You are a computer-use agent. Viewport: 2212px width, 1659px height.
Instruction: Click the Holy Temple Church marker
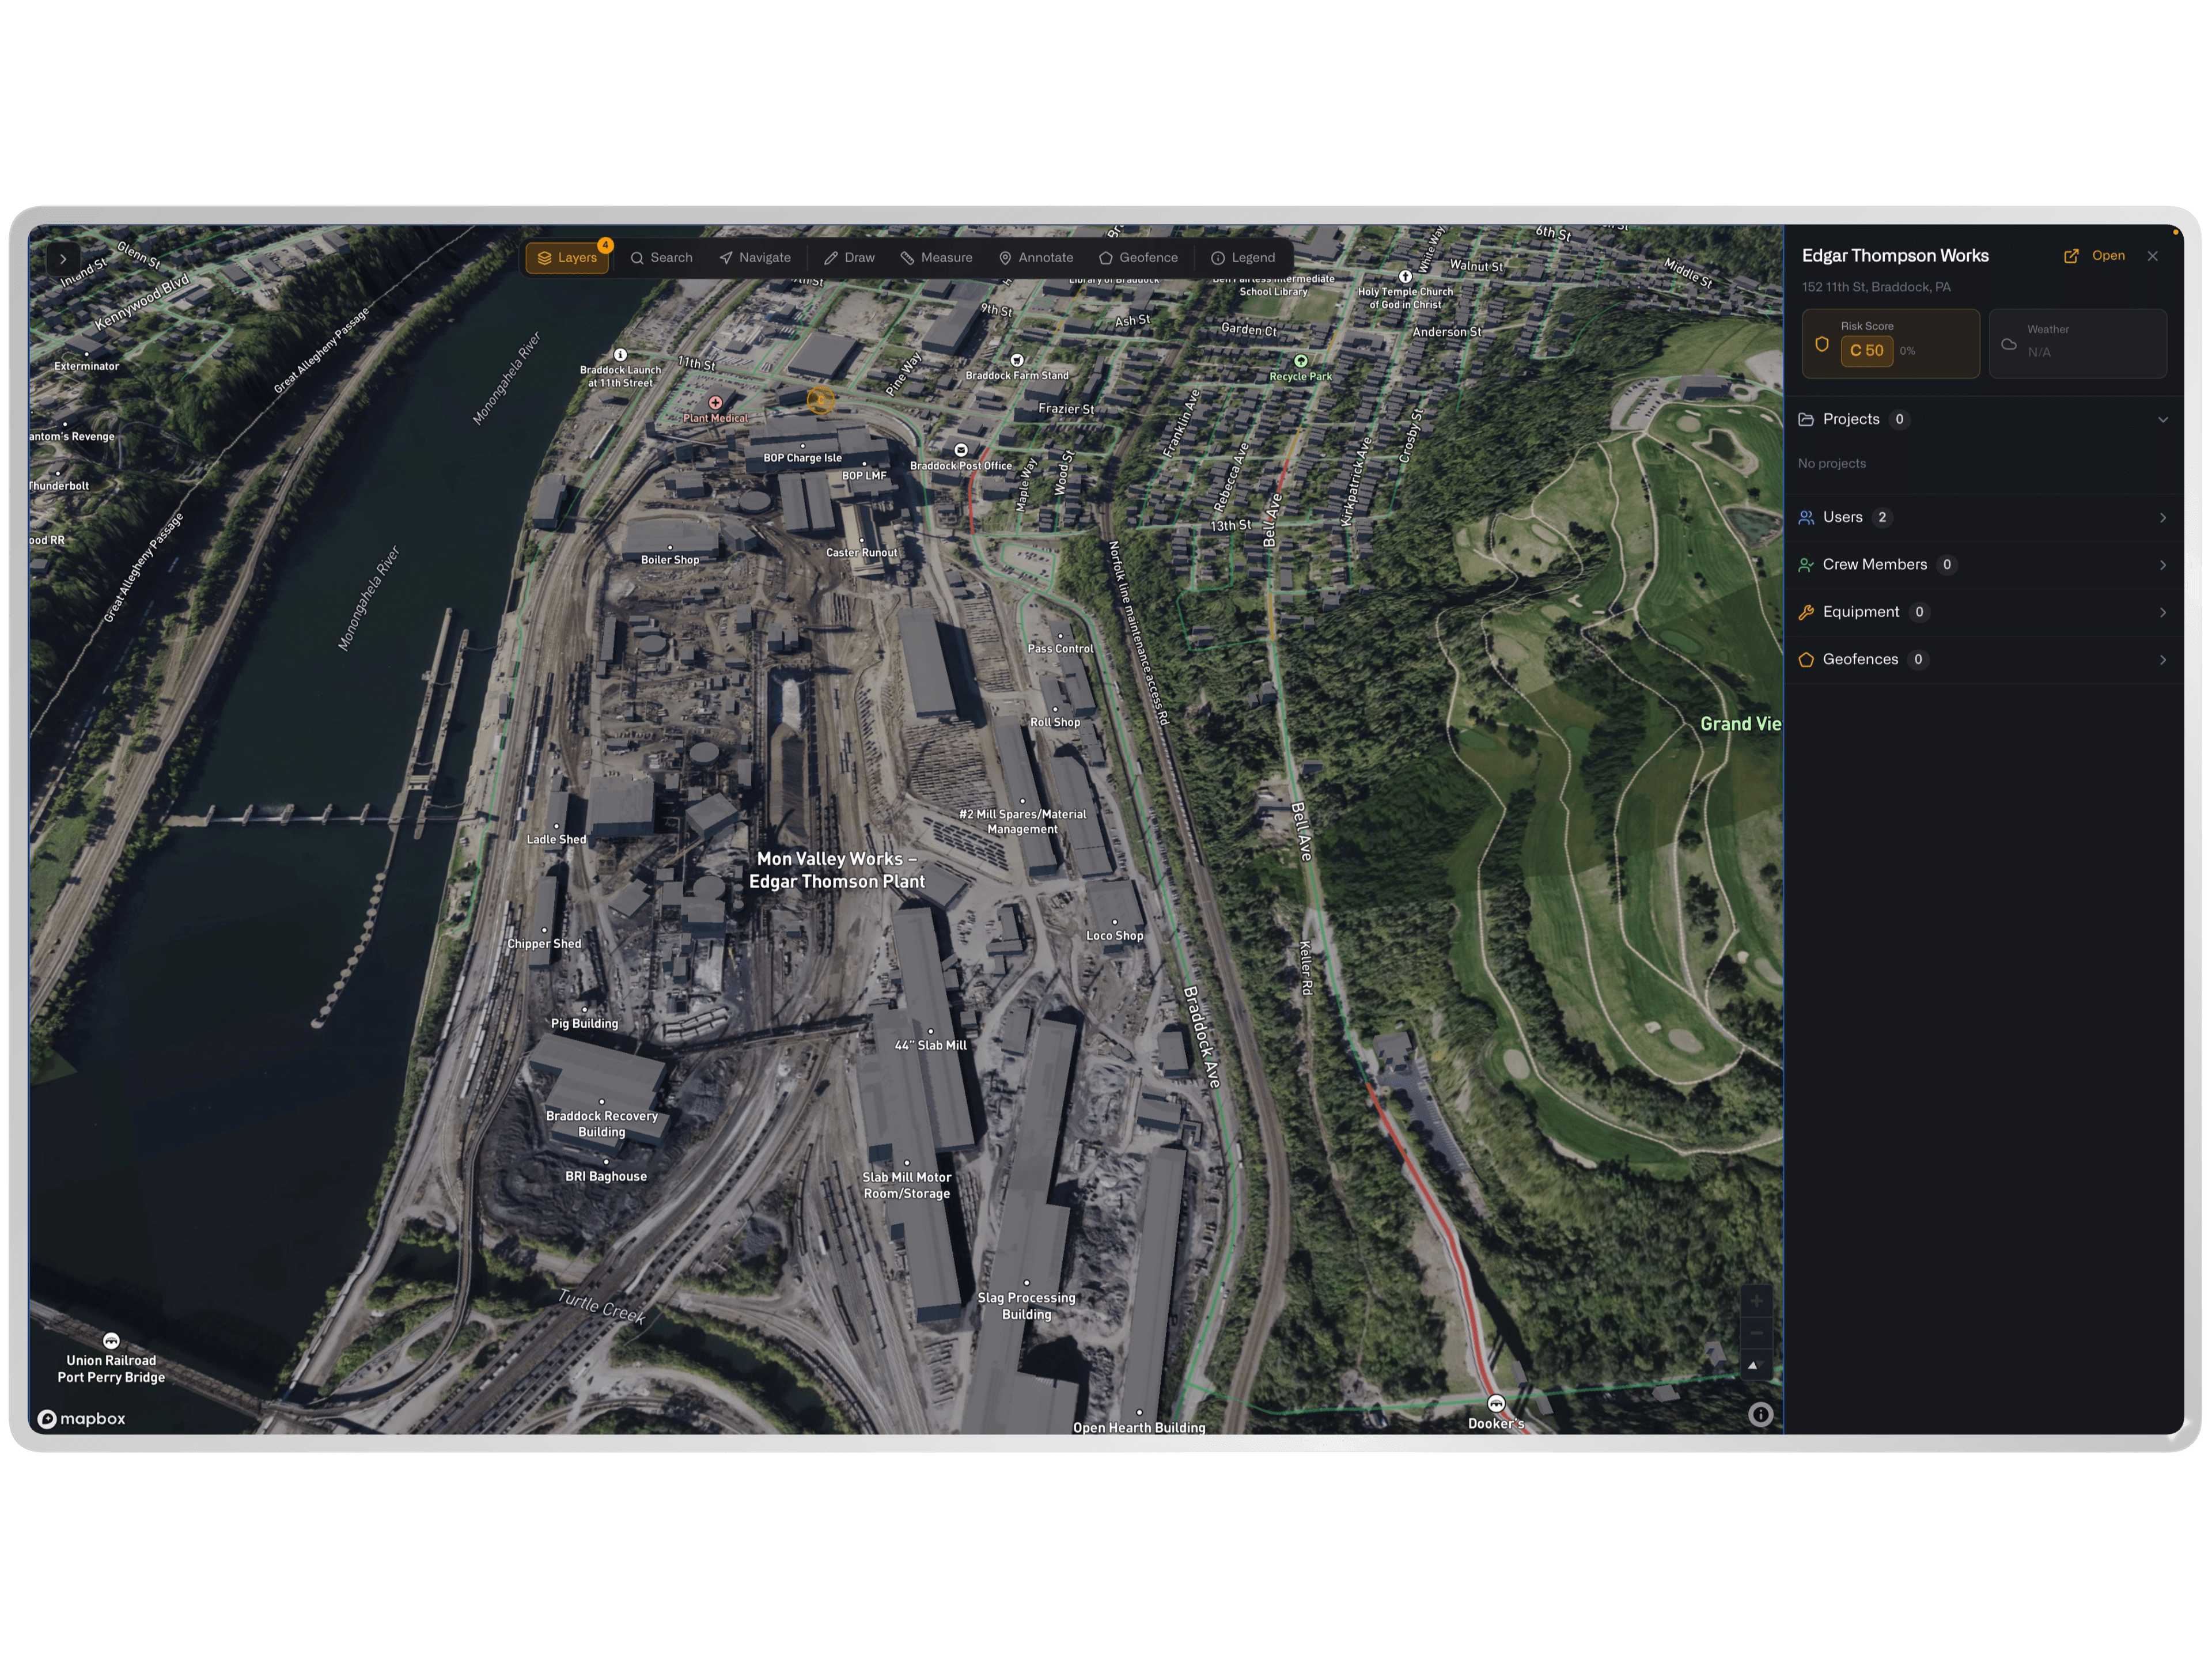click(x=1405, y=276)
